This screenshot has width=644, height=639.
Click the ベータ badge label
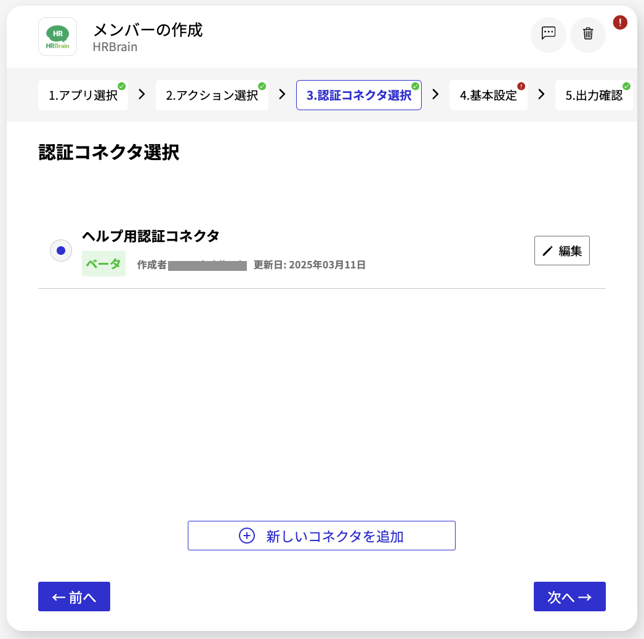103,263
